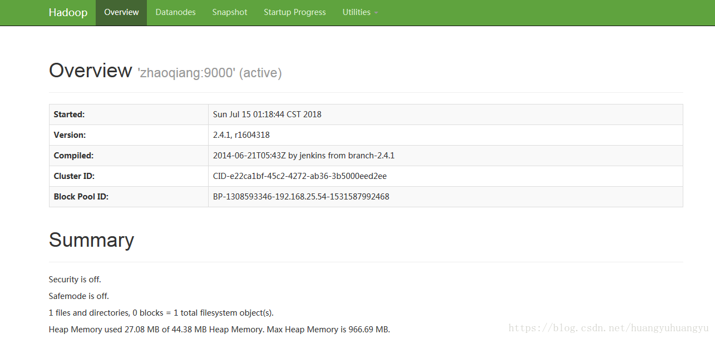
Task: Open the Datanodes tab
Action: (x=175, y=12)
